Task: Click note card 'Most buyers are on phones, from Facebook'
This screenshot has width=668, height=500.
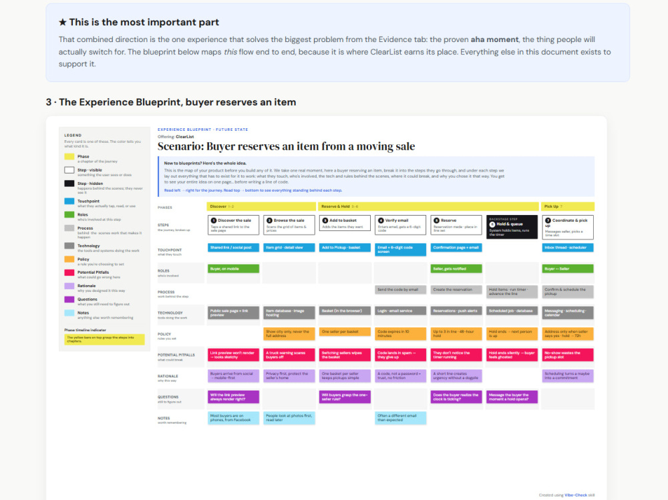Action: (x=233, y=419)
